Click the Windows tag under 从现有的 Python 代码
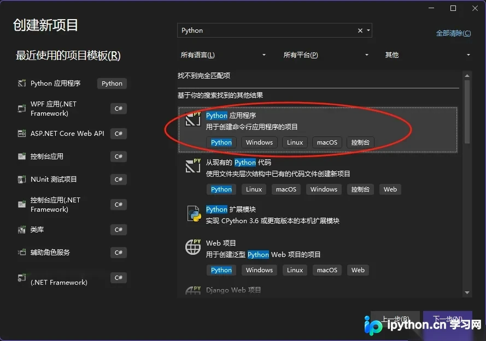486x341 pixels. (324, 189)
